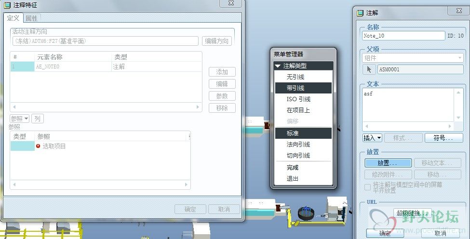Click the 添加 button

click(x=222, y=72)
